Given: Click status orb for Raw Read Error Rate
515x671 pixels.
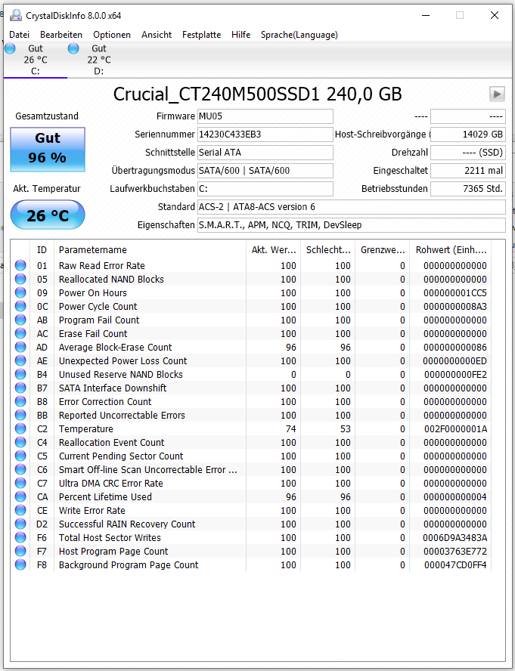Looking at the screenshot, I should tap(20, 265).
